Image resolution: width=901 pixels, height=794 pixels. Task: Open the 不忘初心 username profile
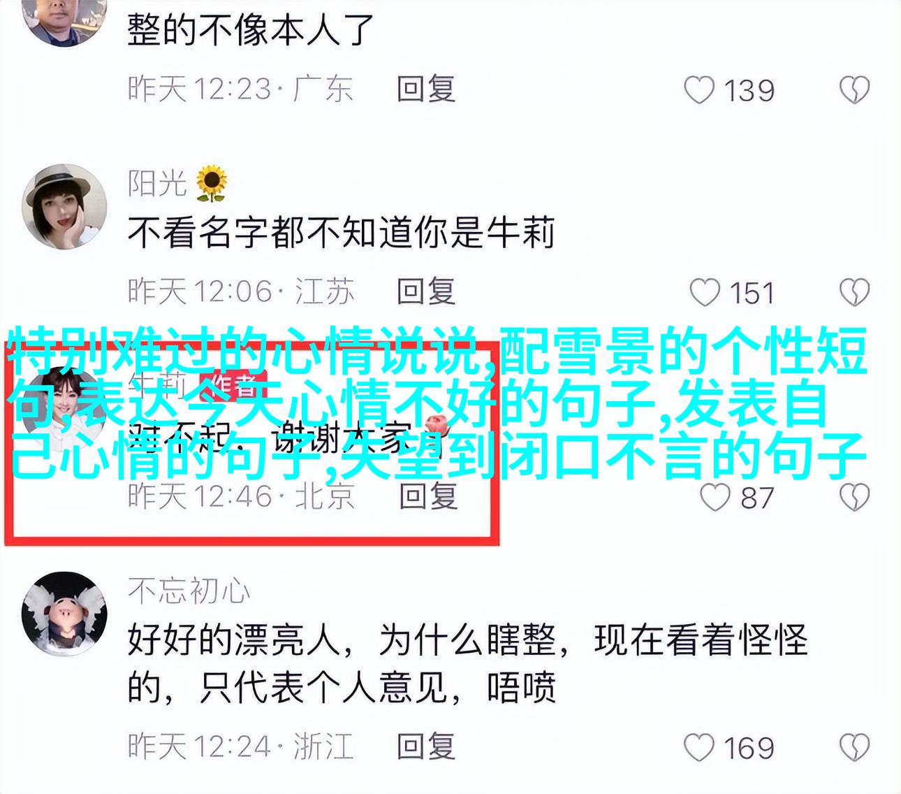point(189,591)
